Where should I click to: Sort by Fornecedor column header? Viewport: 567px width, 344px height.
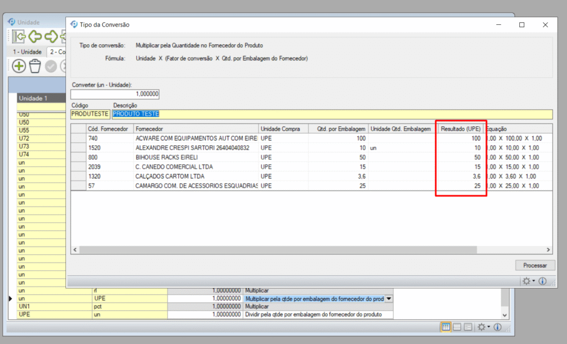click(x=195, y=129)
